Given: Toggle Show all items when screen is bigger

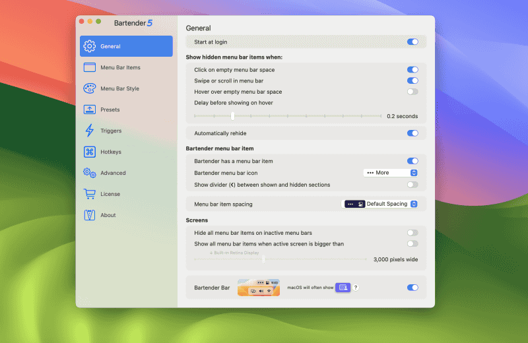Looking at the screenshot, I should click(x=412, y=243).
